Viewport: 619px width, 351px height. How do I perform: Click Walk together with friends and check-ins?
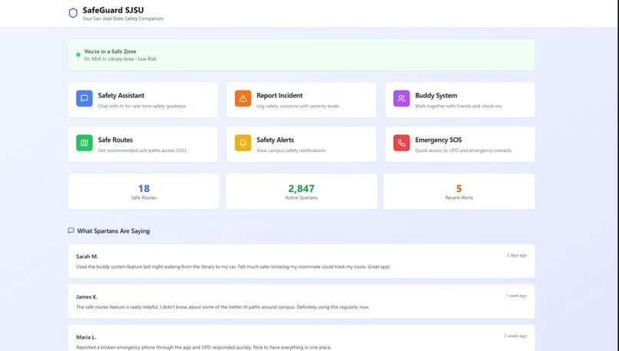pyautogui.click(x=458, y=106)
